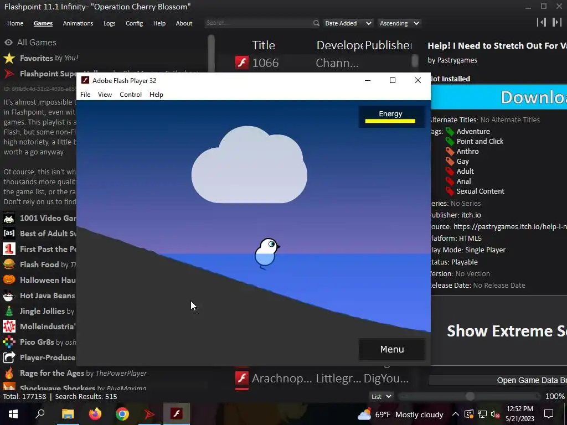
Task: Click the Favorites star icon
Action: [9, 58]
